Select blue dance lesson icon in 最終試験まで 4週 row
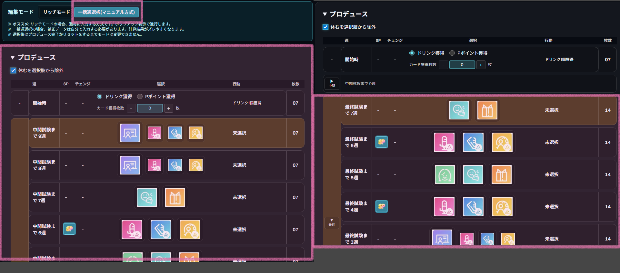 [473, 207]
